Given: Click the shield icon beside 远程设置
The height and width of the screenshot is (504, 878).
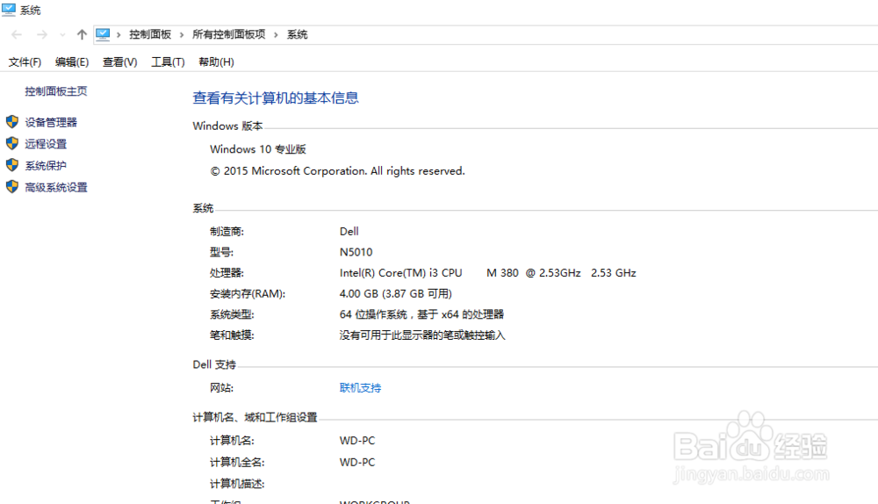Looking at the screenshot, I should (12, 143).
